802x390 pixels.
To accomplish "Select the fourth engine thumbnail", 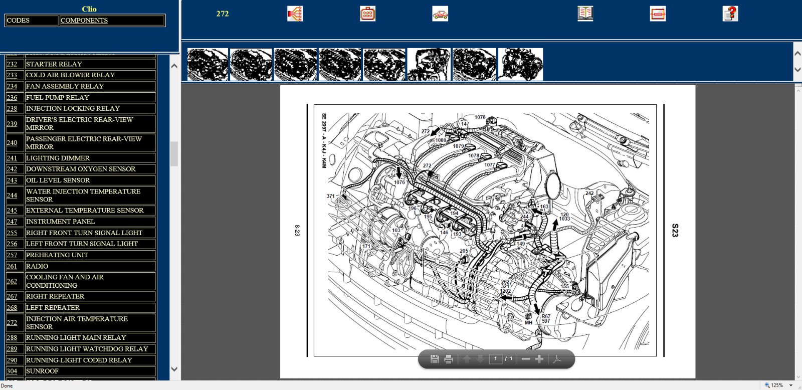I will 340,64.
